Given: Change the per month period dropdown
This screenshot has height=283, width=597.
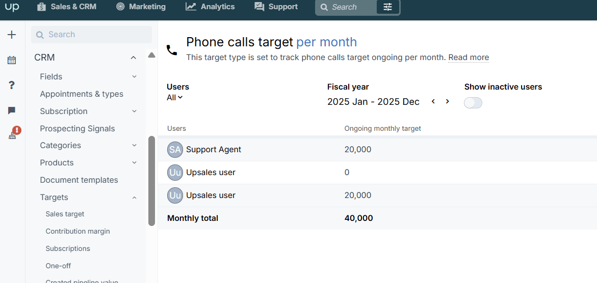Looking at the screenshot, I should tap(327, 42).
